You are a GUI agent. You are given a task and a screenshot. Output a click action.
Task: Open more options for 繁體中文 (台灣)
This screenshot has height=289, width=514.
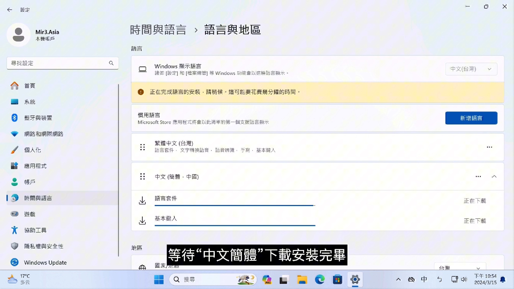click(x=490, y=147)
